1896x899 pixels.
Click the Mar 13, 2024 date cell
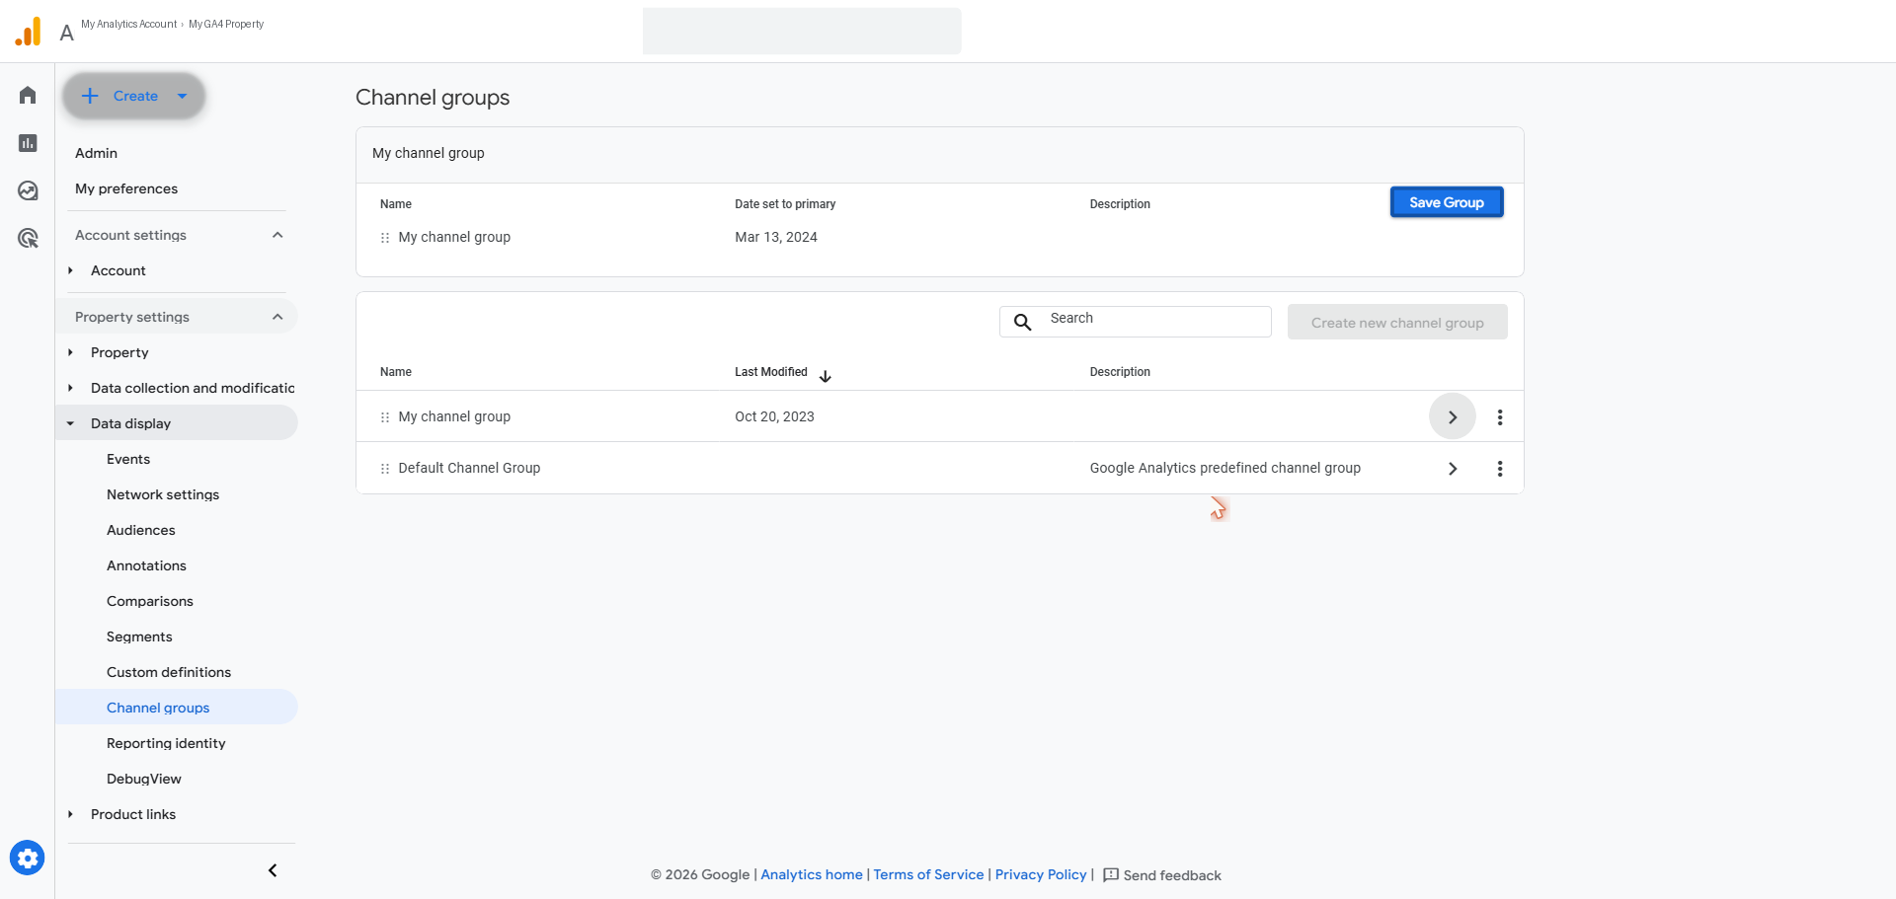click(x=776, y=237)
